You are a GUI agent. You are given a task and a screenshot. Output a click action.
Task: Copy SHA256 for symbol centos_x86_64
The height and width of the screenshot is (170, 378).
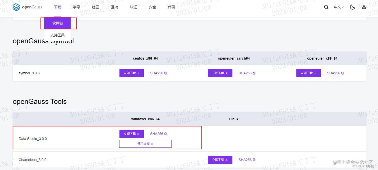(x=158, y=73)
